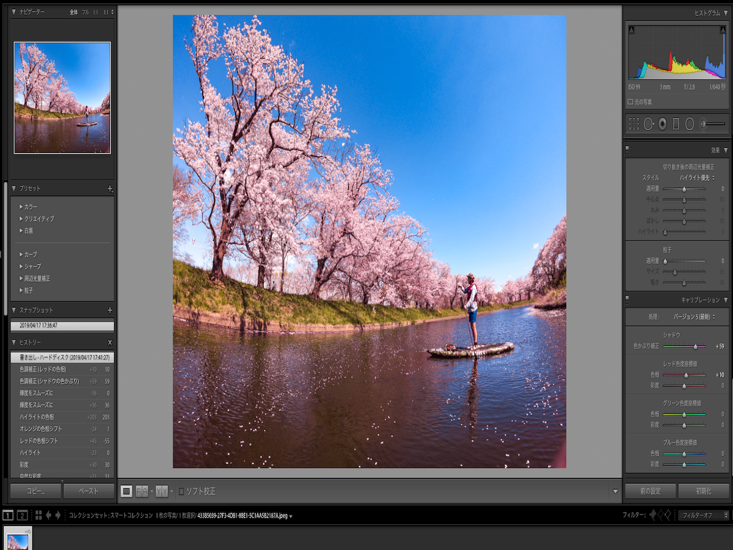This screenshot has height=550, width=733.
Task: Click the 初期化 reset button
Action: click(703, 491)
